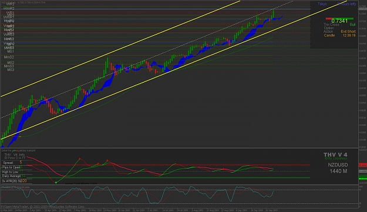Click the MmS3 pivot level label
Image resolution: width=367 pixels, height=212 pixels.
click(9, 66)
